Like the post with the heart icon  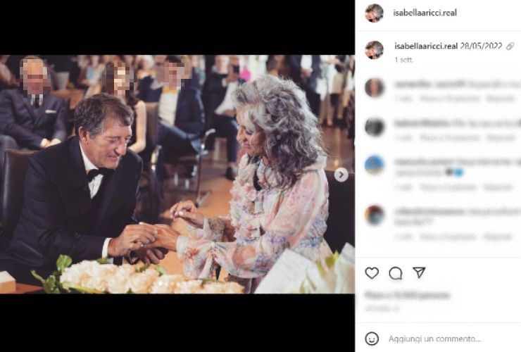coord(372,273)
